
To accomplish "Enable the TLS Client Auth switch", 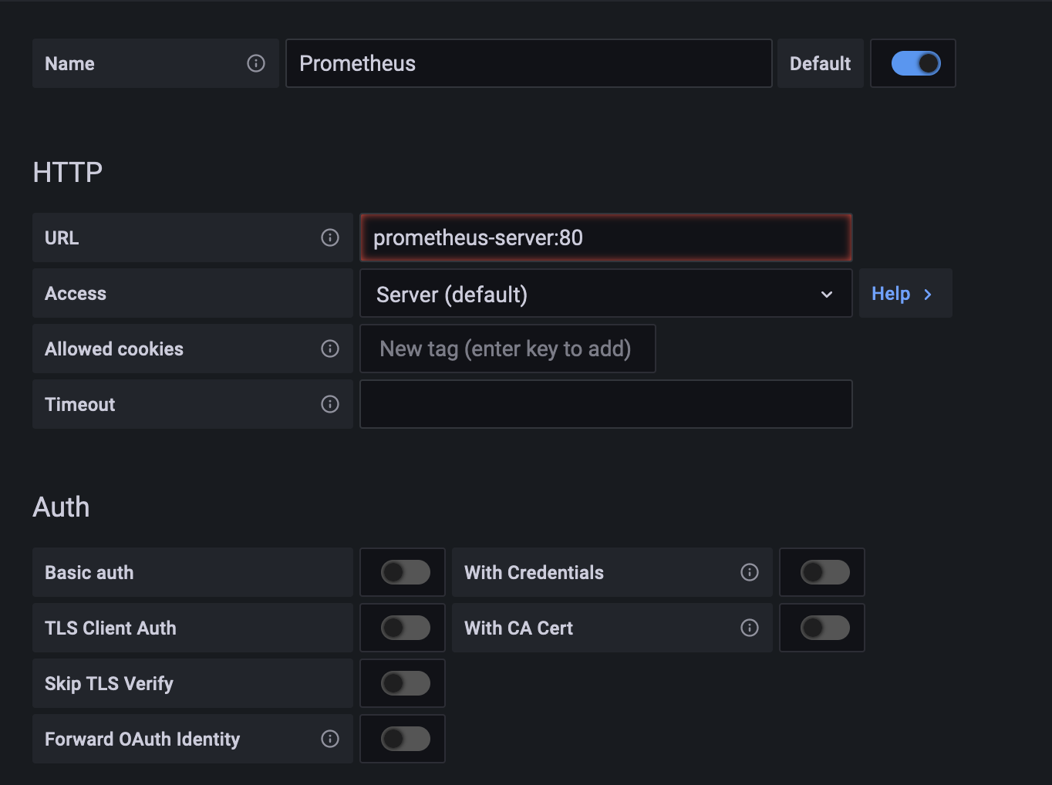I will [x=406, y=628].
